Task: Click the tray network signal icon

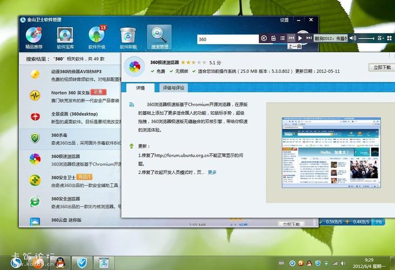Action: tap(335, 263)
